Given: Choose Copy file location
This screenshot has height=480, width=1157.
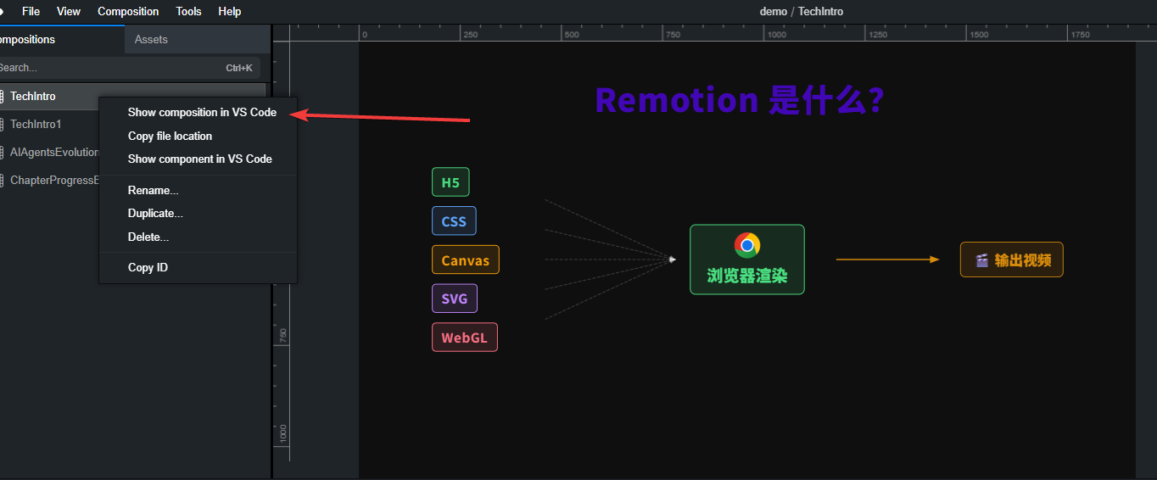Looking at the screenshot, I should [x=170, y=136].
